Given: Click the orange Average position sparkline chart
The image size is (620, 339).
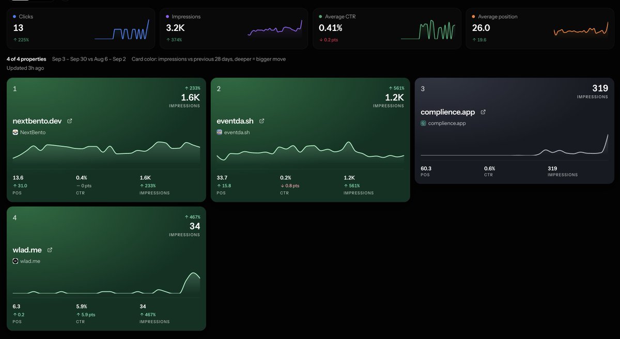Looking at the screenshot, I should click(581, 29).
